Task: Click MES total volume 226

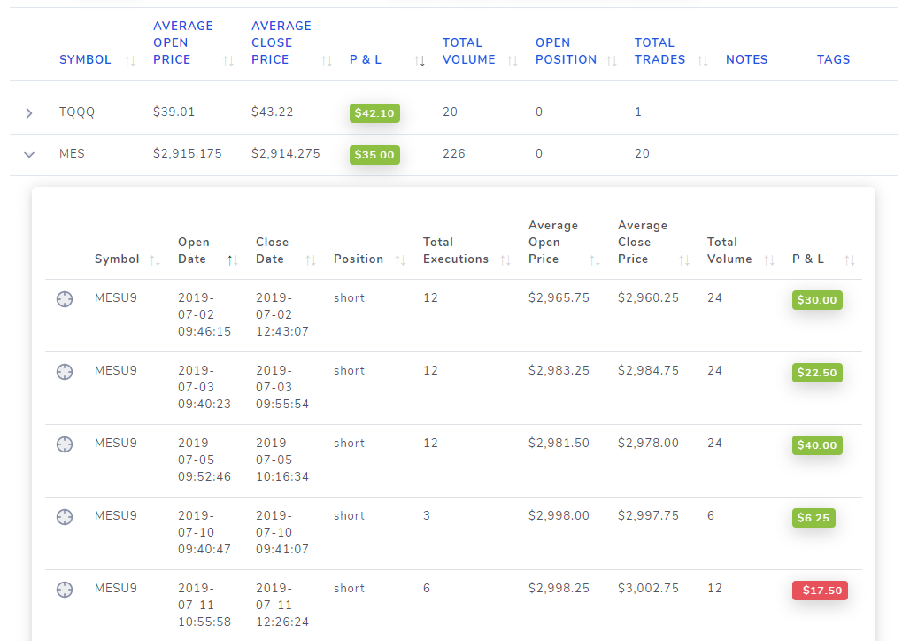Action: [454, 154]
